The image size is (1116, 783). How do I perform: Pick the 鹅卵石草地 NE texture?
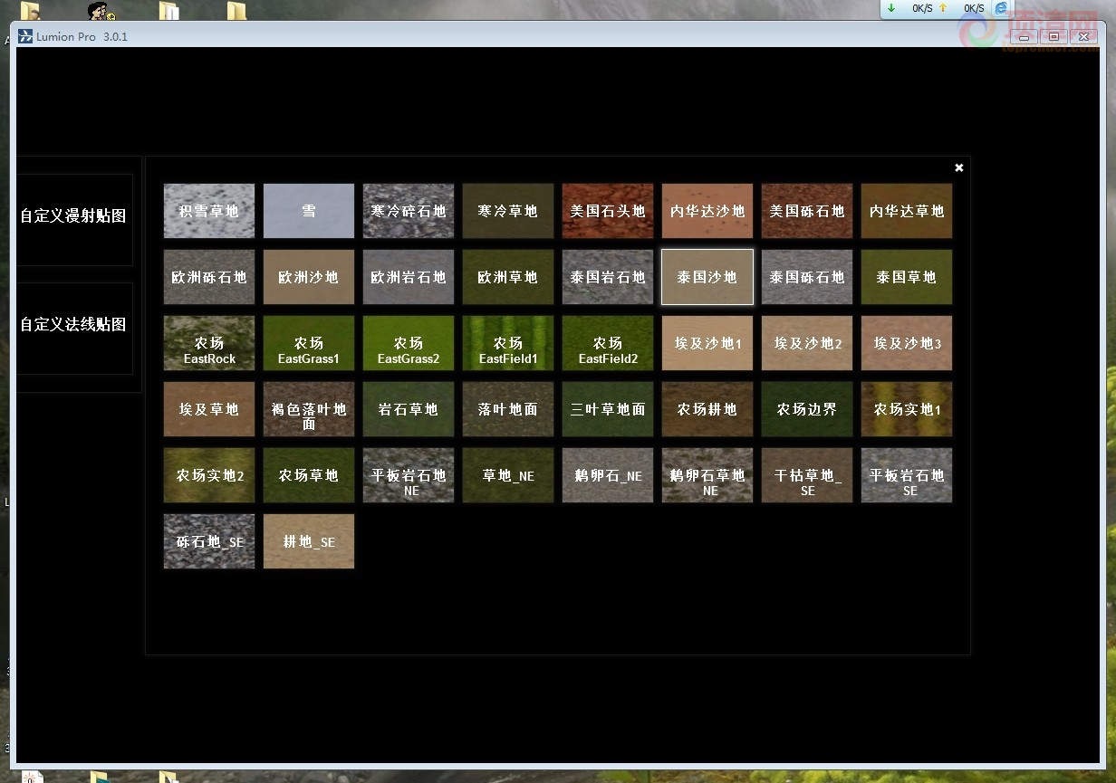[x=707, y=475]
